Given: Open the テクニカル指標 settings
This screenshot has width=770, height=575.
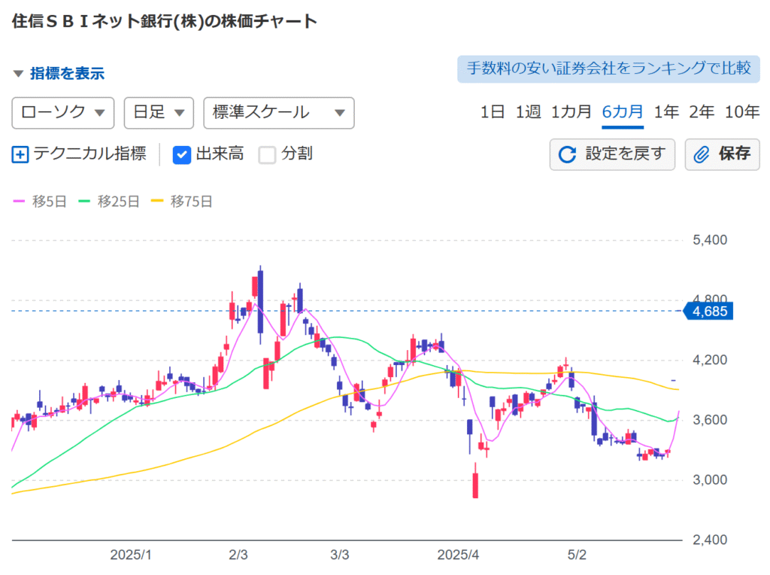Looking at the screenshot, I should (79, 154).
